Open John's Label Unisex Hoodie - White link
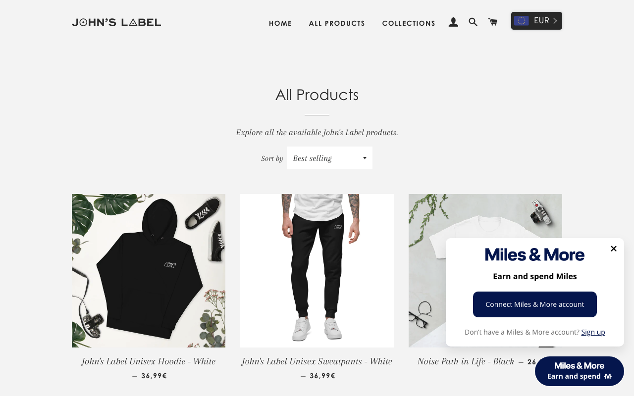Viewport: 634px width, 396px height. [x=149, y=361]
